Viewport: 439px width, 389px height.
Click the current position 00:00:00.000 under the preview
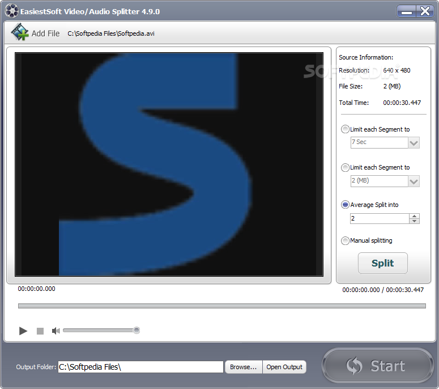(36, 289)
